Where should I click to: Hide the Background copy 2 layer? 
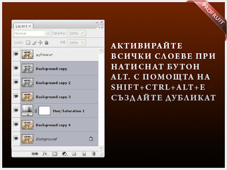(x=16, y=82)
